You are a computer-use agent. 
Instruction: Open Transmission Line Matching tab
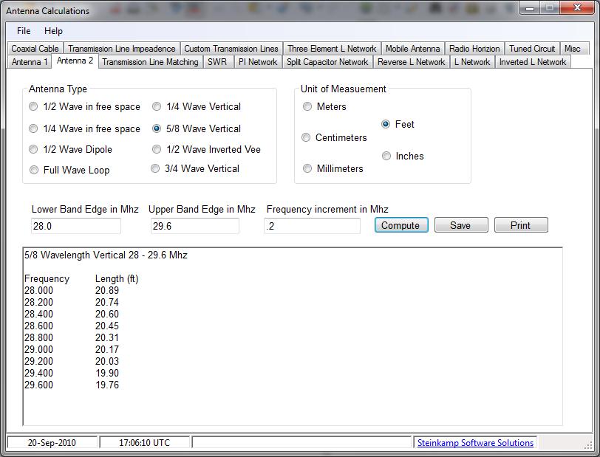click(x=150, y=62)
